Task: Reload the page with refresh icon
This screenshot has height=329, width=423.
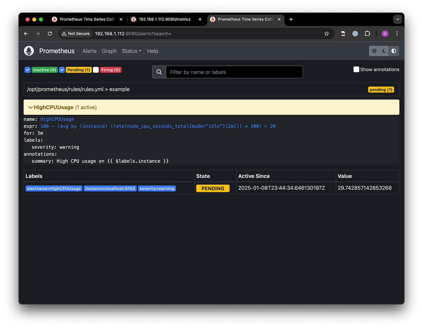Action: point(50,34)
